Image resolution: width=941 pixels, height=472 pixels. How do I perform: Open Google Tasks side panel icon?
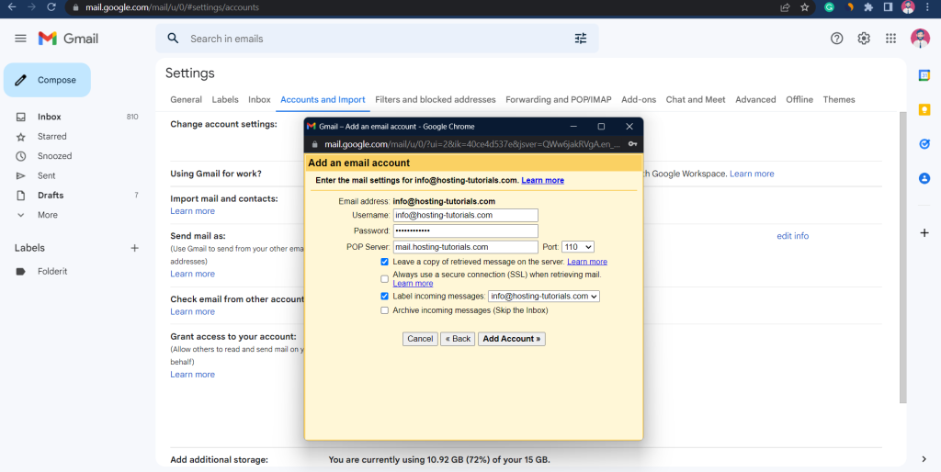[924, 144]
